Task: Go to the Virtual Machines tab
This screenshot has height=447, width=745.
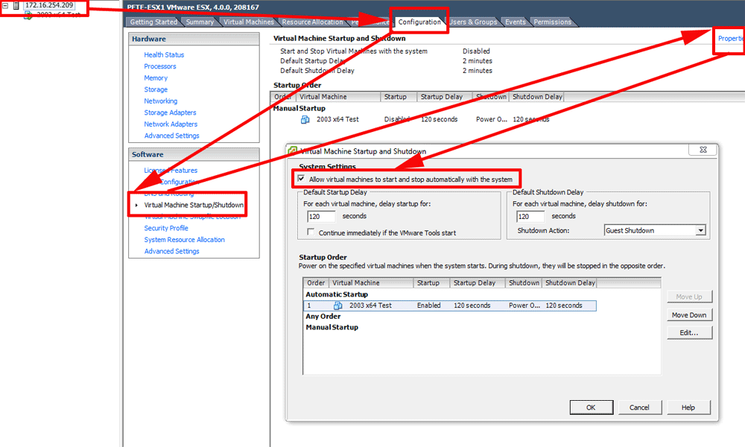Action: 249,22
